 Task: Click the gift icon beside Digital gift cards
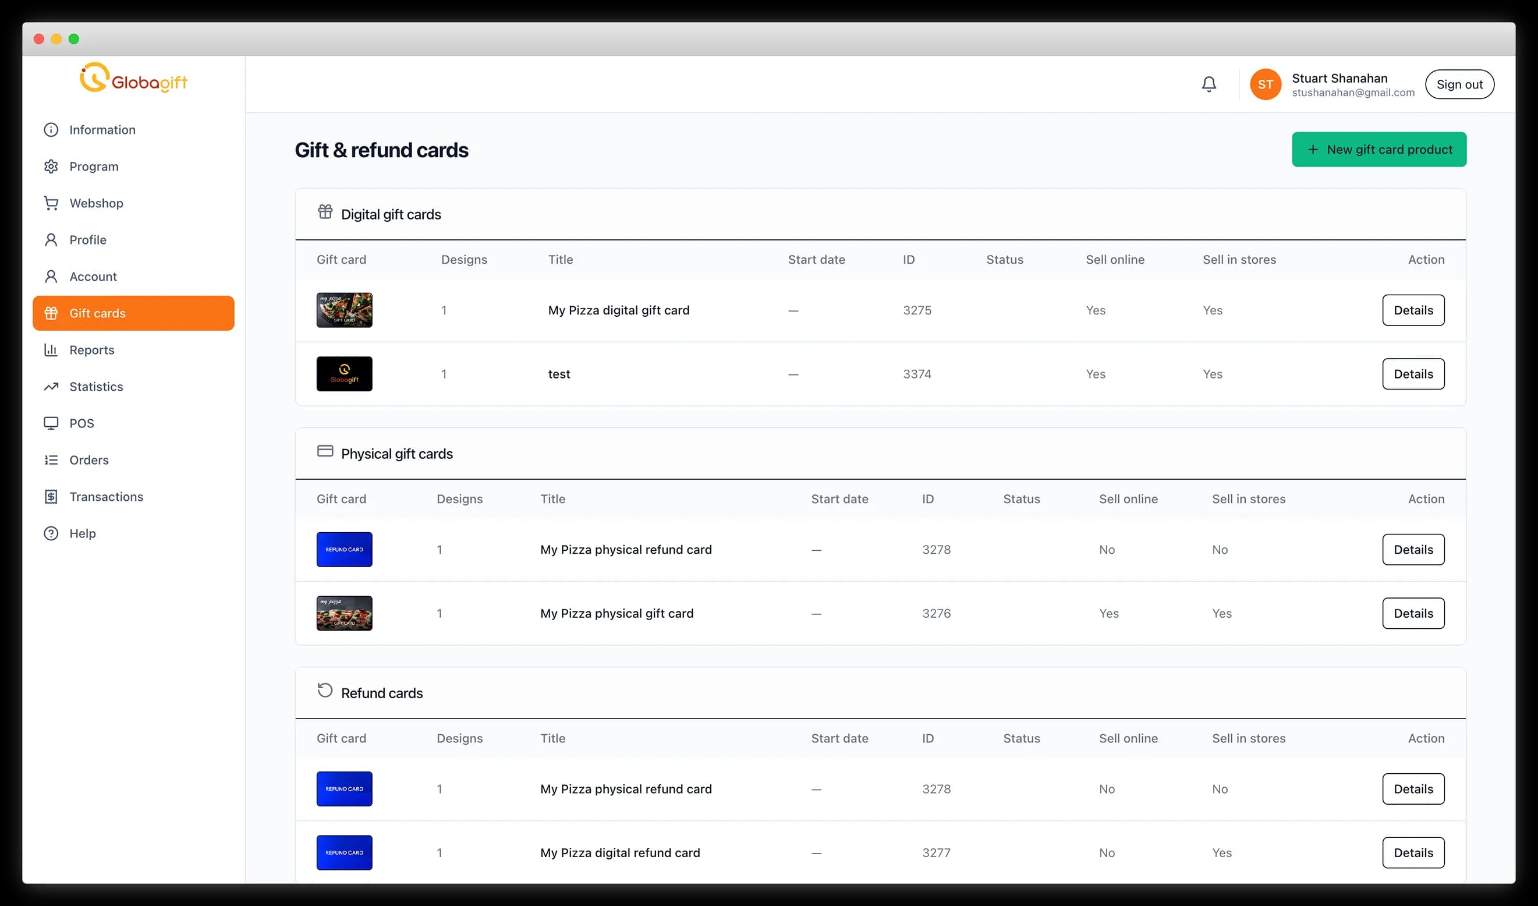[325, 212]
